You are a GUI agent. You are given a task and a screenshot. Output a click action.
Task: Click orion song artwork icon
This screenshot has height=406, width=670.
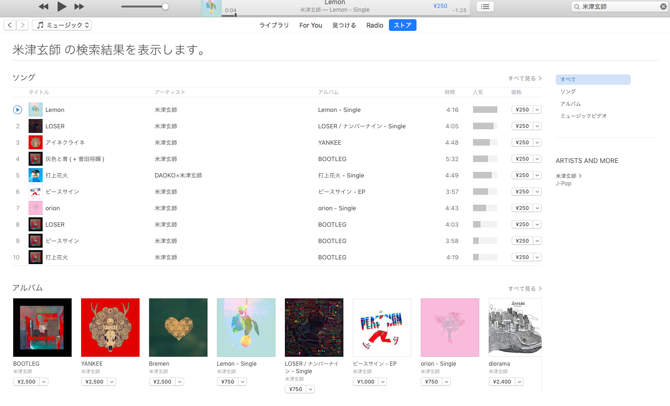[36, 208]
